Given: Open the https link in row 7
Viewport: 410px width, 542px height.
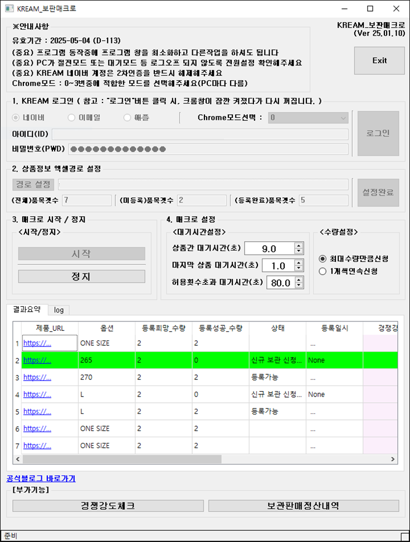Looking at the screenshot, I should [37, 446].
